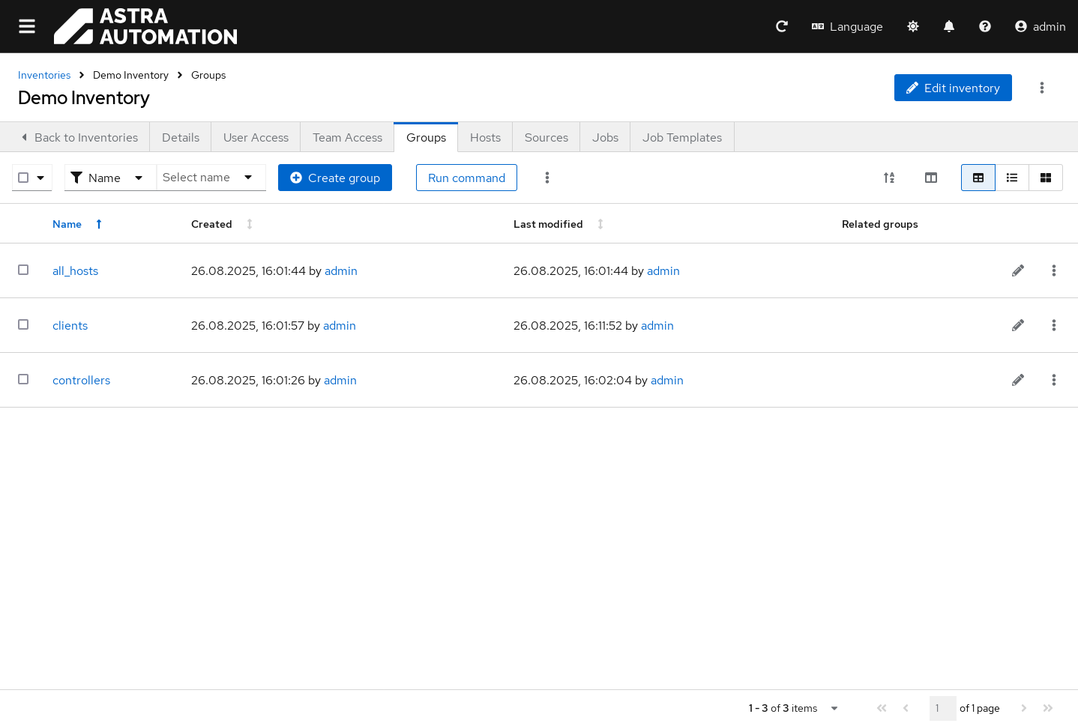Image resolution: width=1078 pixels, height=726 pixels.
Task: Open the help question mark icon
Action: click(984, 26)
